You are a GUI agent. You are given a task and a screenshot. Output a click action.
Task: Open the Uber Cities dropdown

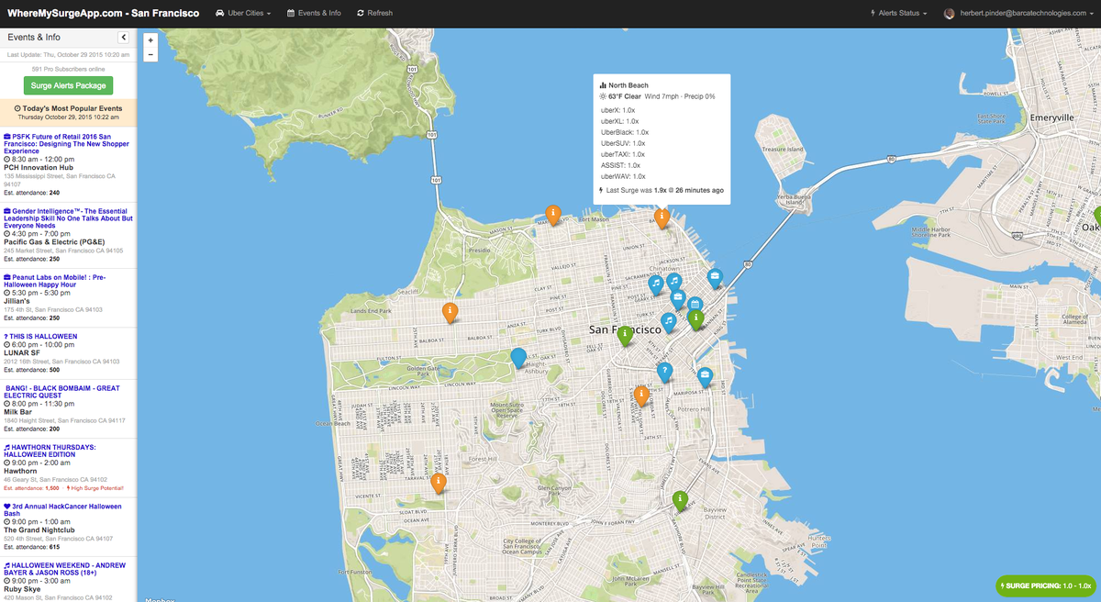click(x=243, y=13)
